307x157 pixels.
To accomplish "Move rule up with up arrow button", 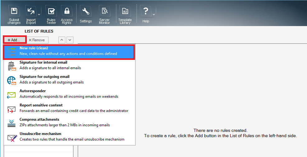I will (x=62, y=40).
